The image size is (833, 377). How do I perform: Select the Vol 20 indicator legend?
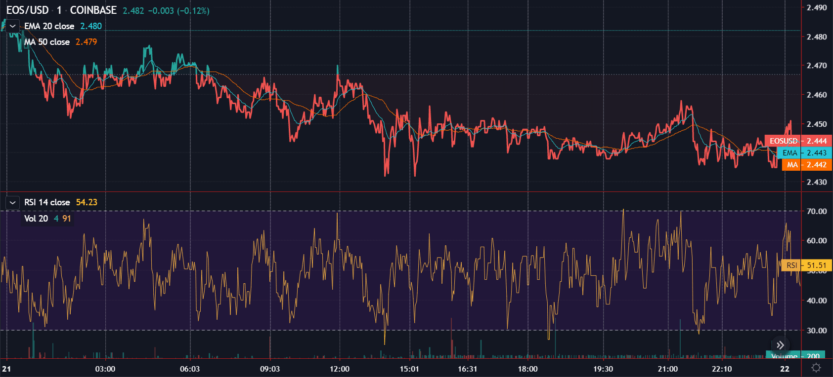click(x=36, y=219)
